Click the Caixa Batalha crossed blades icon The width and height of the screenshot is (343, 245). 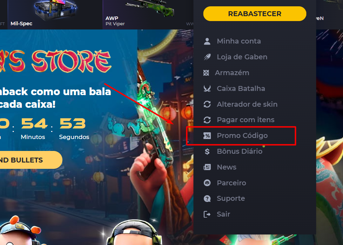[207, 88]
